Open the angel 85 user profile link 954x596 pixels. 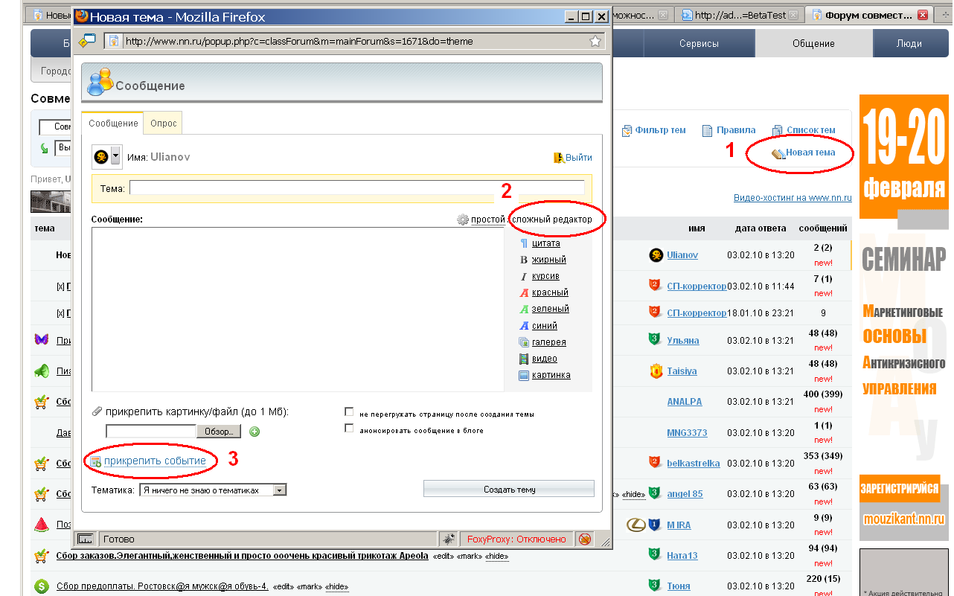point(685,493)
